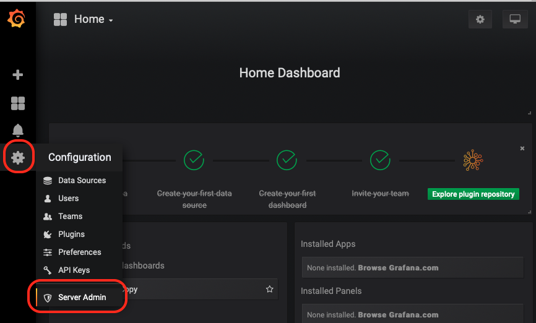Select Data Sources from Configuration menu
536x323 pixels.
(x=82, y=181)
